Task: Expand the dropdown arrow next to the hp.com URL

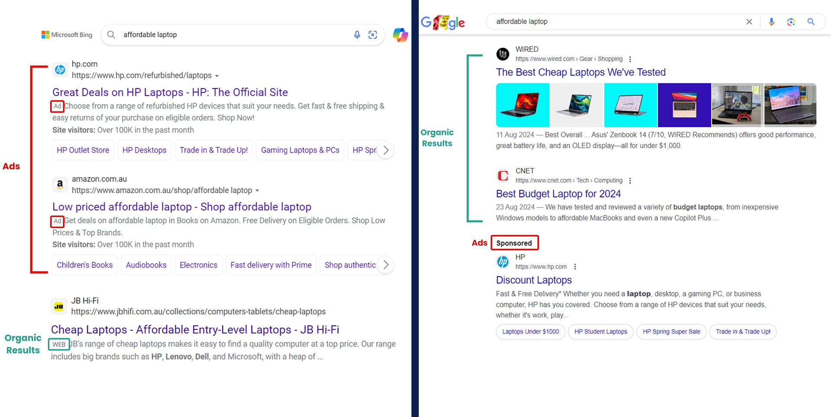Action: pyautogui.click(x=217, y=76)
